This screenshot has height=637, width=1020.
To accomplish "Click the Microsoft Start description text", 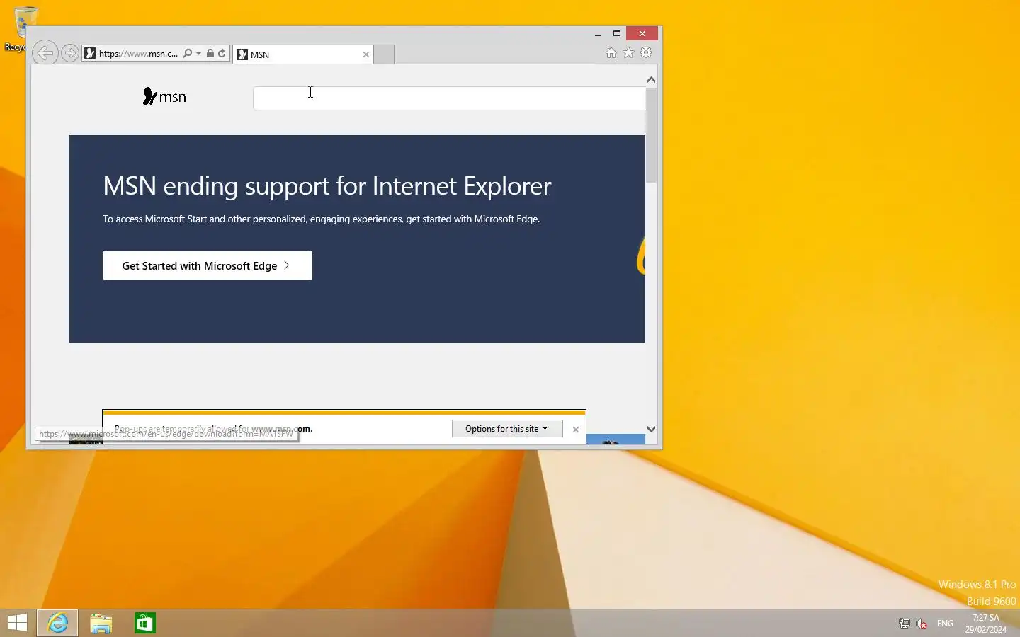I will (x=321, y=219).
